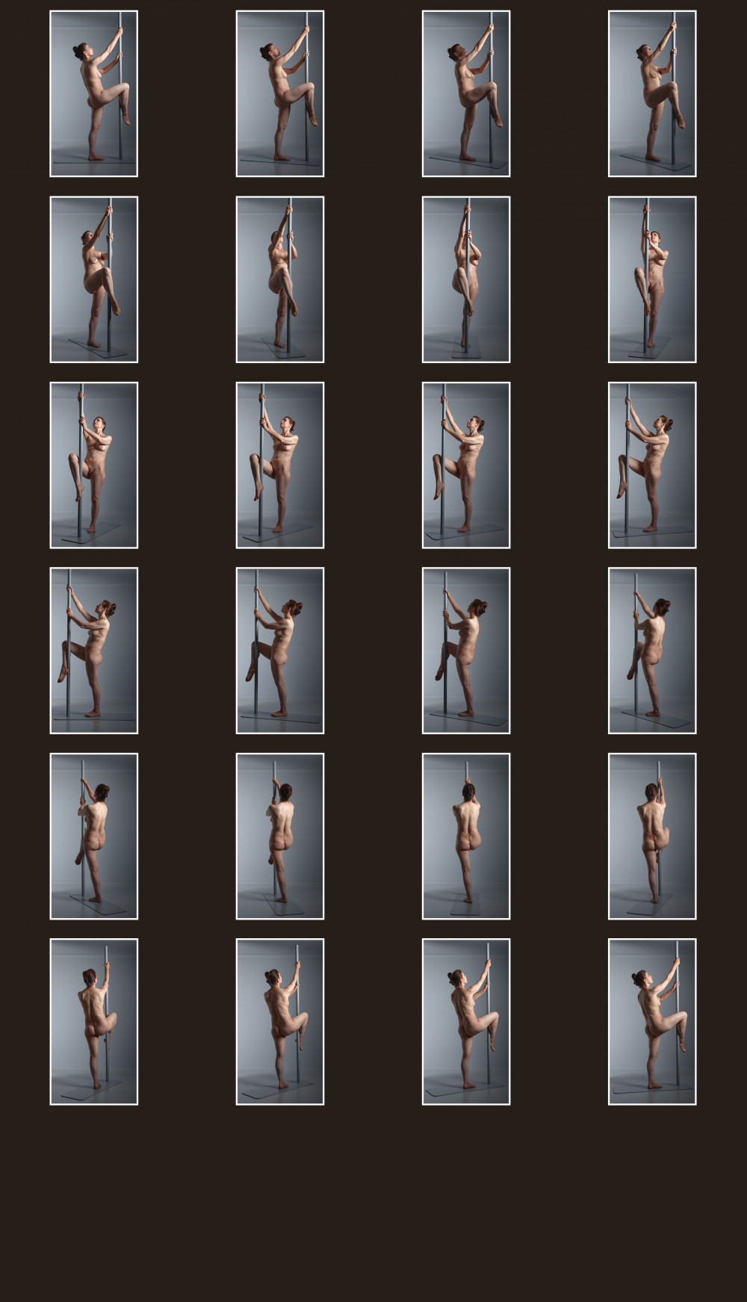
Task: Click the third thumbnail in row five
Action: 466,837
